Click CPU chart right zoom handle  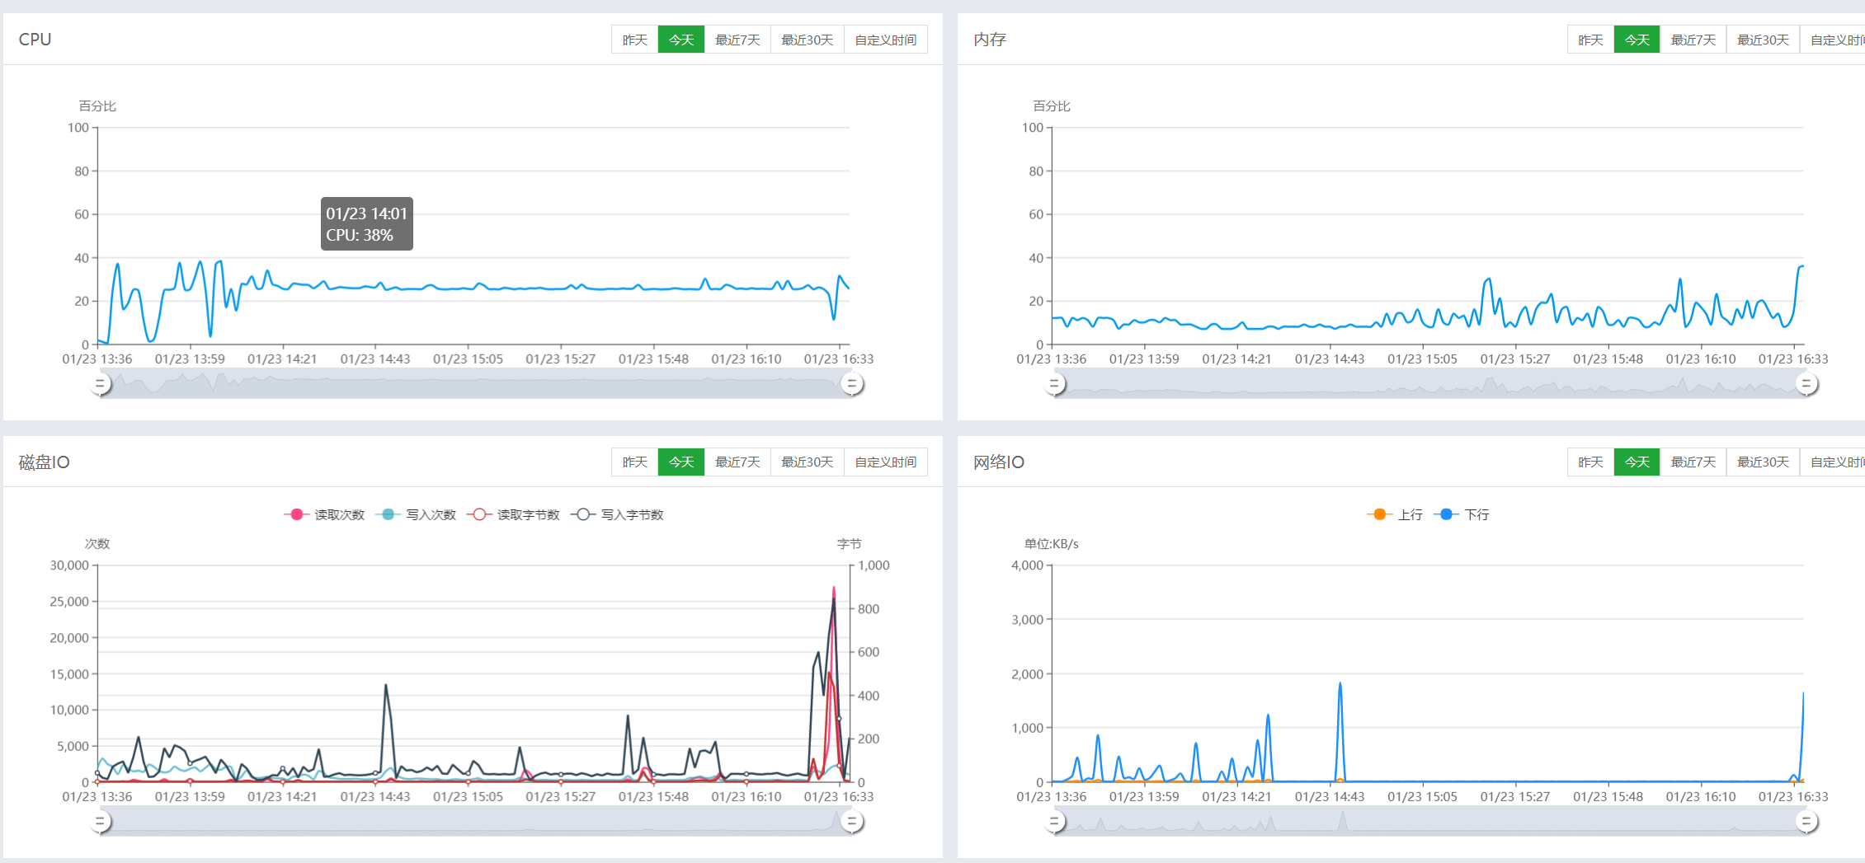click(x=852, y=384)
